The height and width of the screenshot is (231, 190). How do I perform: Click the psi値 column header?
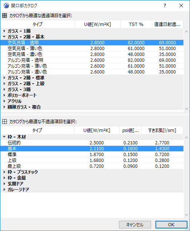pyautogui.click(x=130, y=130)
